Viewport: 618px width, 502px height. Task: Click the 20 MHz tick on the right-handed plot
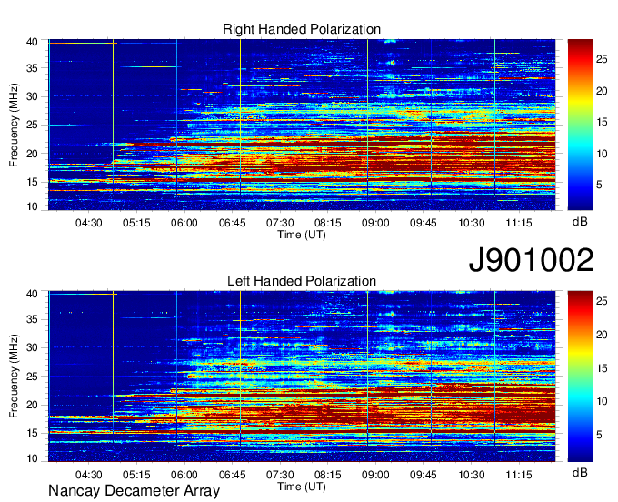click(x=32, y=154)
